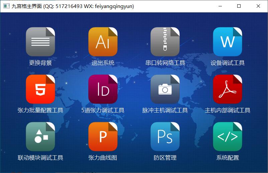Open 设备调试工具 blue W icon

point(228,42)
